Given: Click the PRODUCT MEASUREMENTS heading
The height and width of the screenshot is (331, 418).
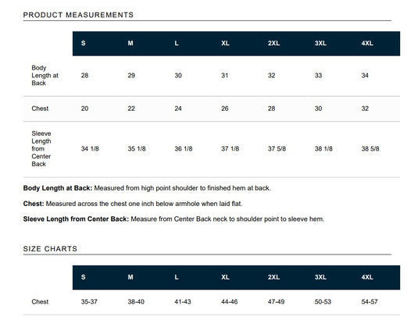Looking at the screenshot, I should [78, 15].
